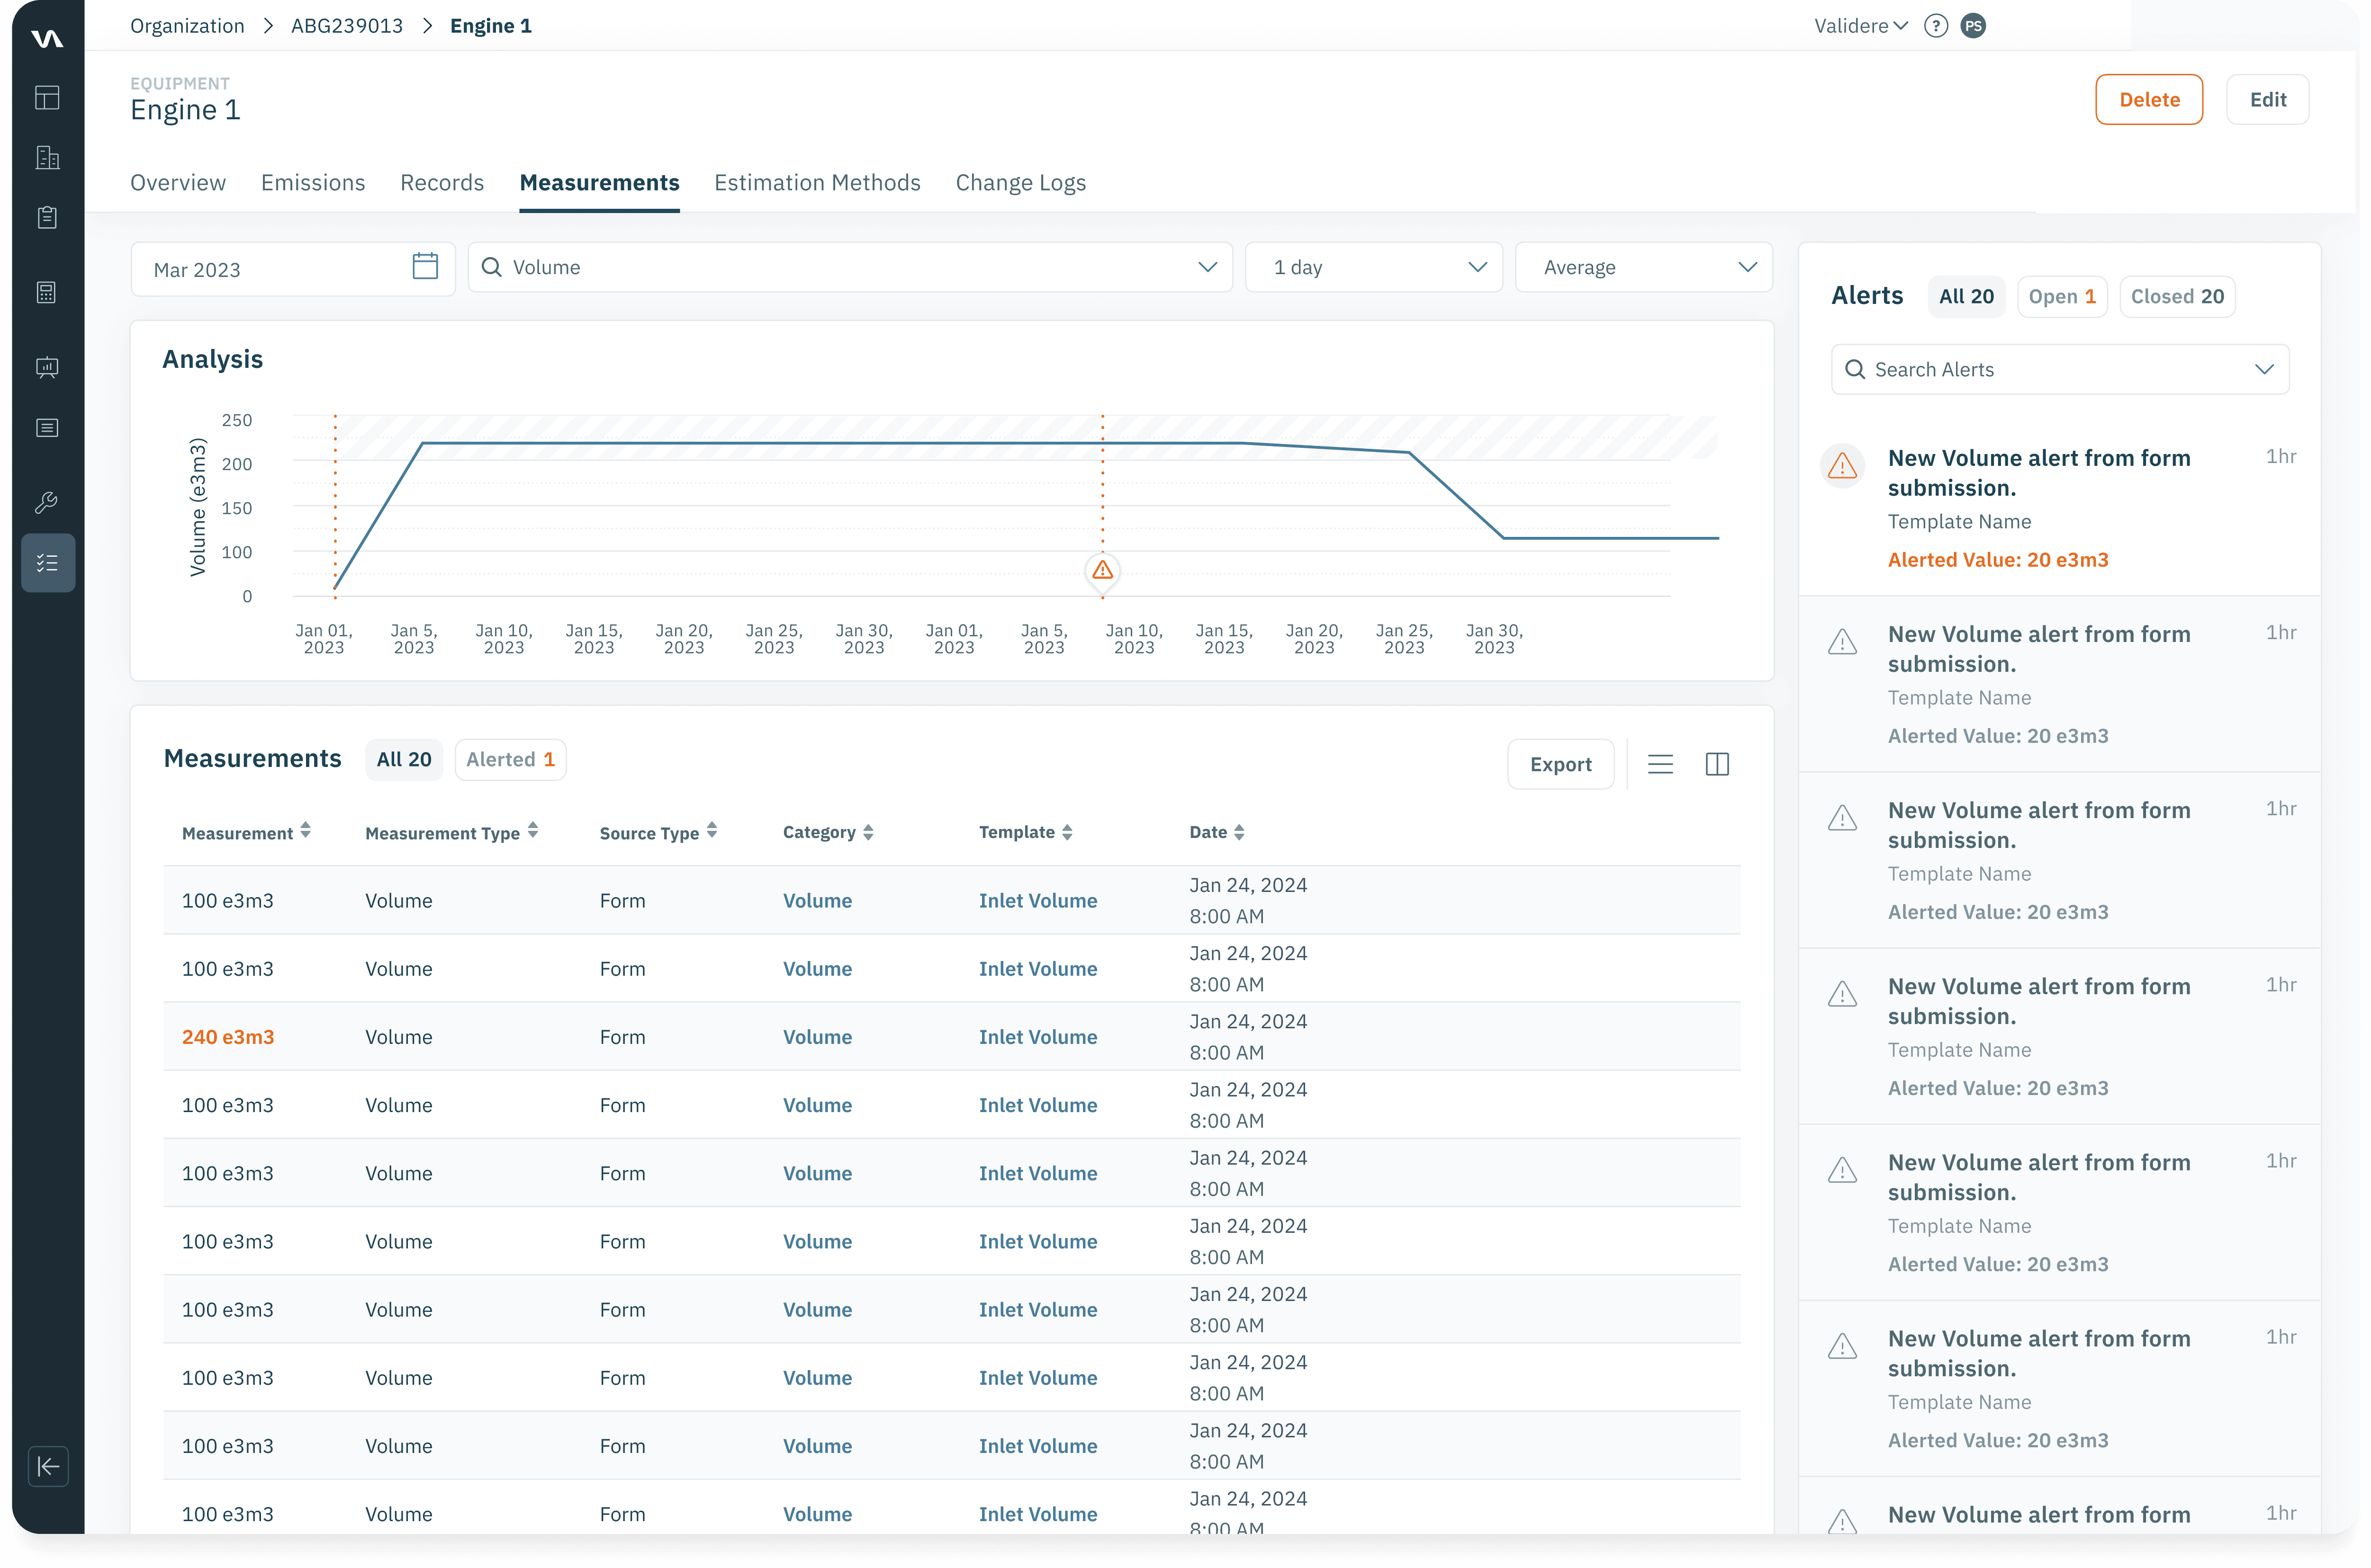Click the Export button
Viewport: 2371px width, 1568px height.
1560,764
